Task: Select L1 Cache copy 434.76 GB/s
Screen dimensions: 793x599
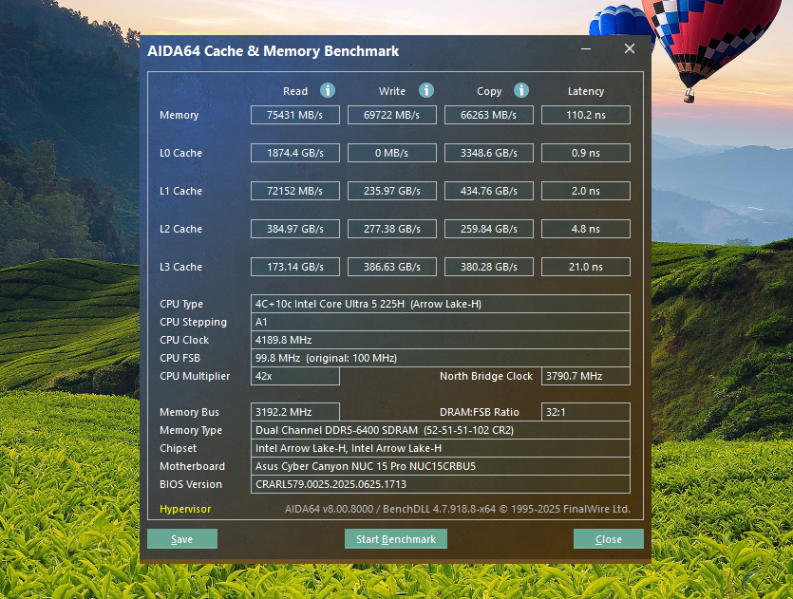Action: click(x=488, y=191)
